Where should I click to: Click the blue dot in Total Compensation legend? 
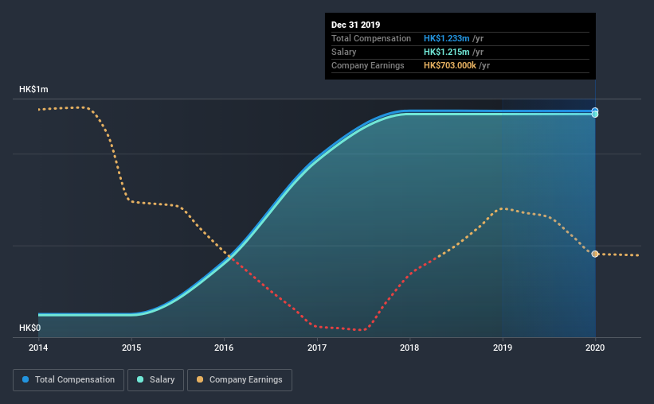25,379
